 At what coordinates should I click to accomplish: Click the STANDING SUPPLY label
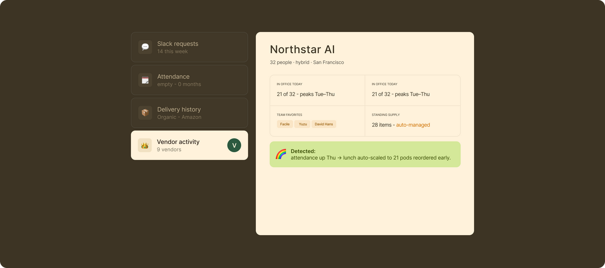(x=386, y=115)
